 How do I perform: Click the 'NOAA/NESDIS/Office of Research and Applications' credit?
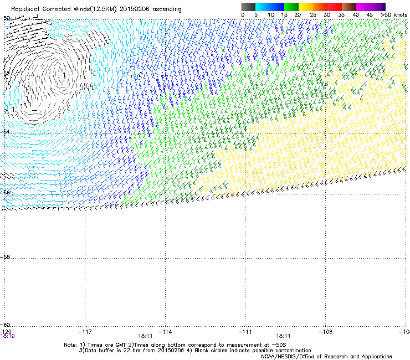pyautogui.click(x=326, y=357)
